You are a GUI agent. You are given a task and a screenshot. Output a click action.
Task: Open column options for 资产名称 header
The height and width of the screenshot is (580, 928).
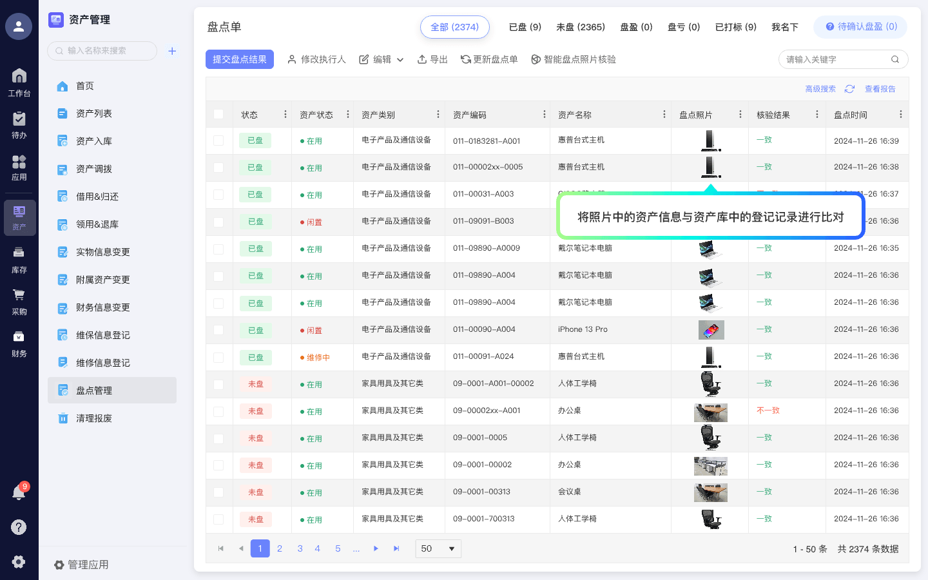[x=664, y=113]
